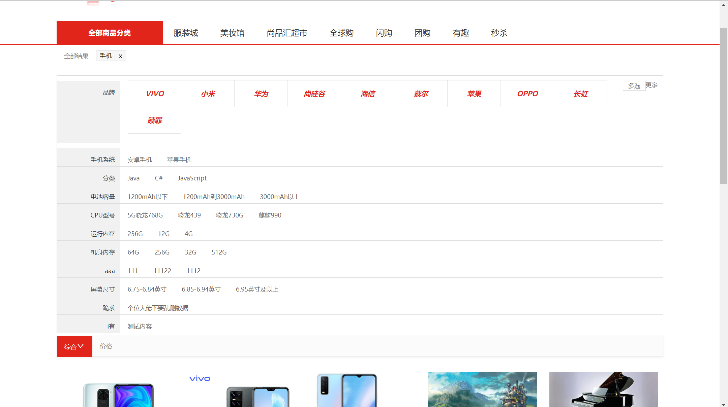The image size is (728, 407).
Task: Choose the OPPO brand filter
Action: pyautogui.click(x=527, y=94)
